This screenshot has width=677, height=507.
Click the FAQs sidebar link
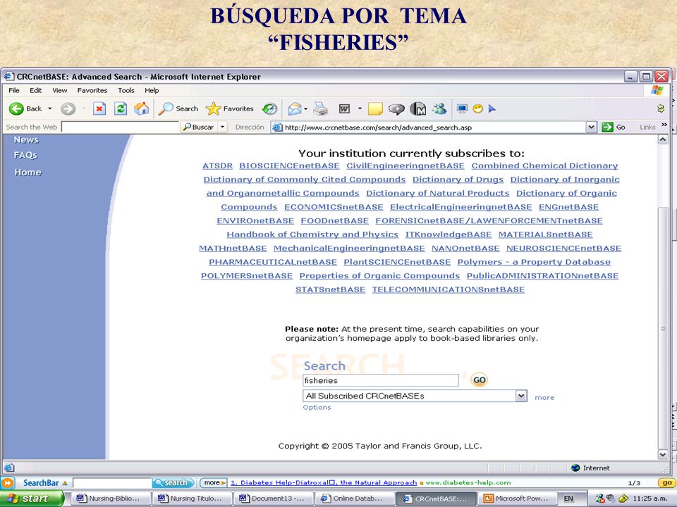coord(25,155)
